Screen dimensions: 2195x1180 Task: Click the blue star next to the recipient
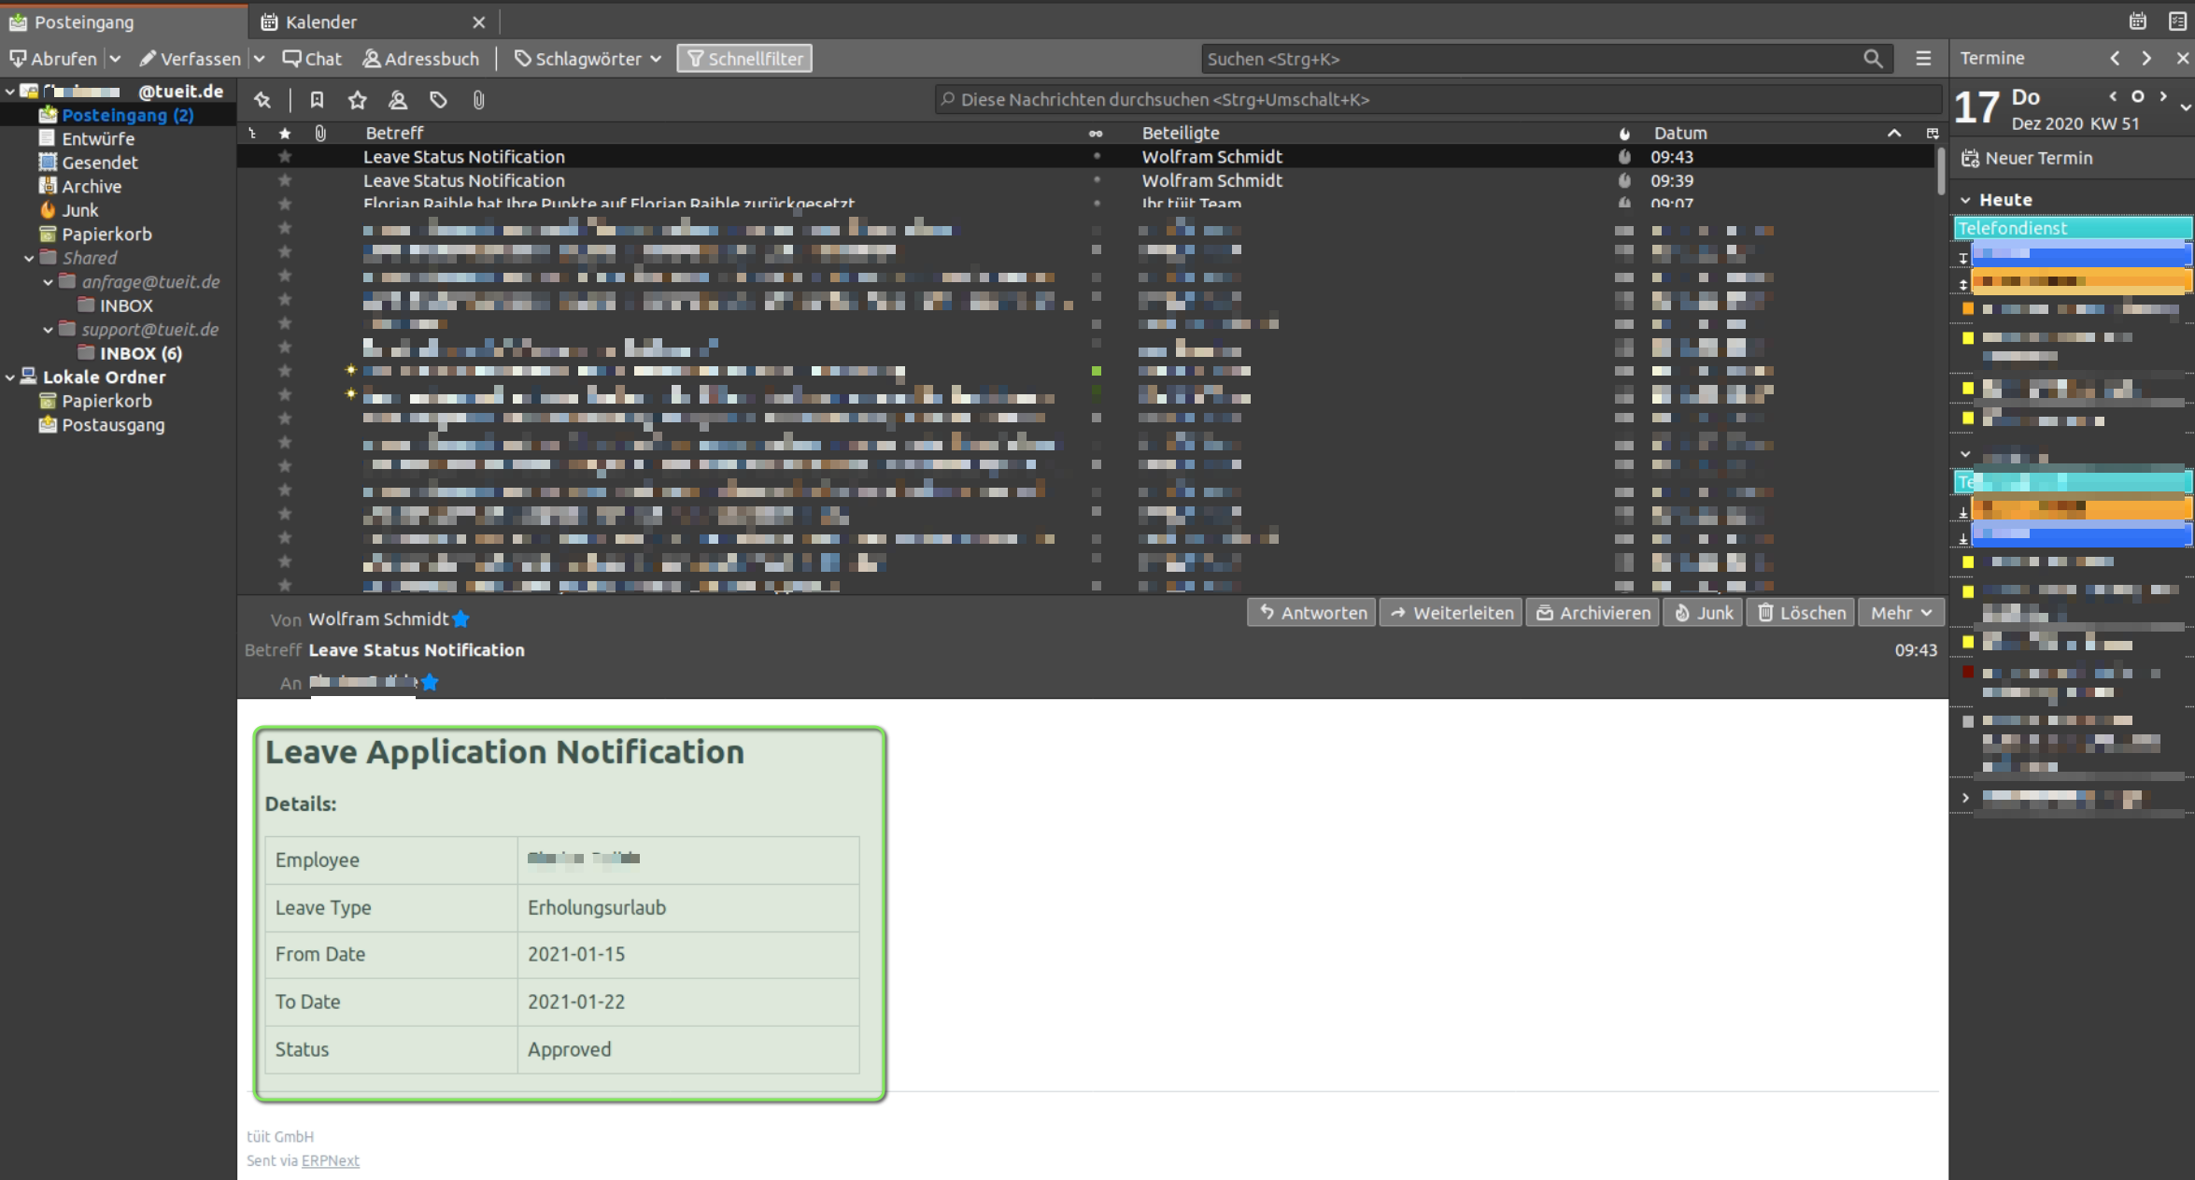point(430,683)
